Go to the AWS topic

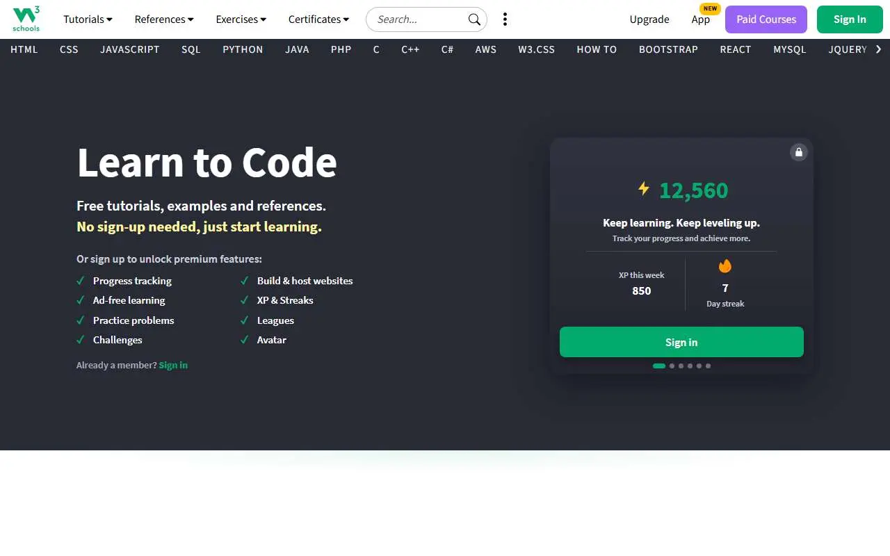click(x=486, y=49)
